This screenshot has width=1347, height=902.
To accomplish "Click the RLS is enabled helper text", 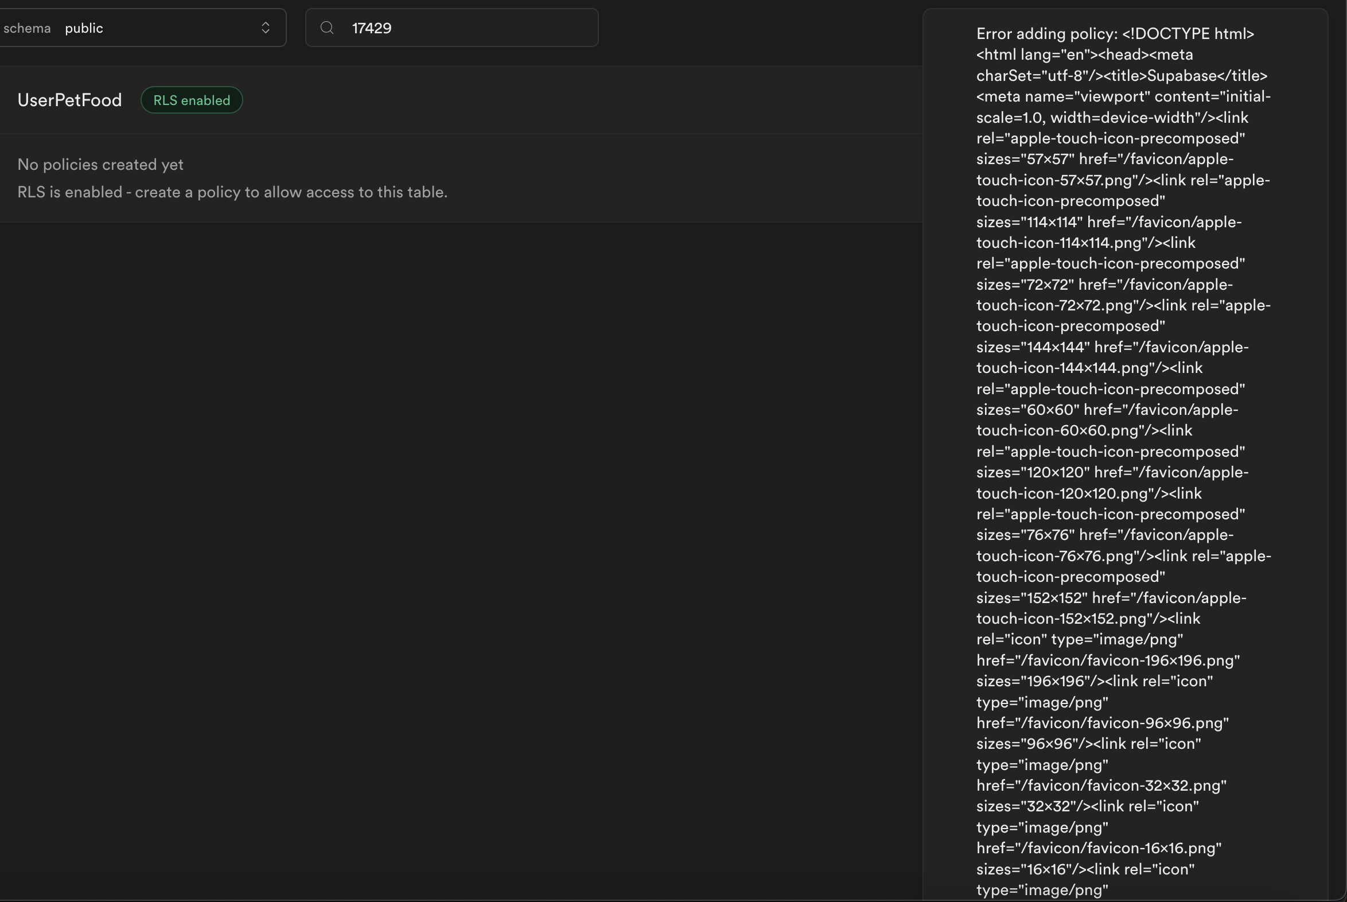I will (232, 192).
